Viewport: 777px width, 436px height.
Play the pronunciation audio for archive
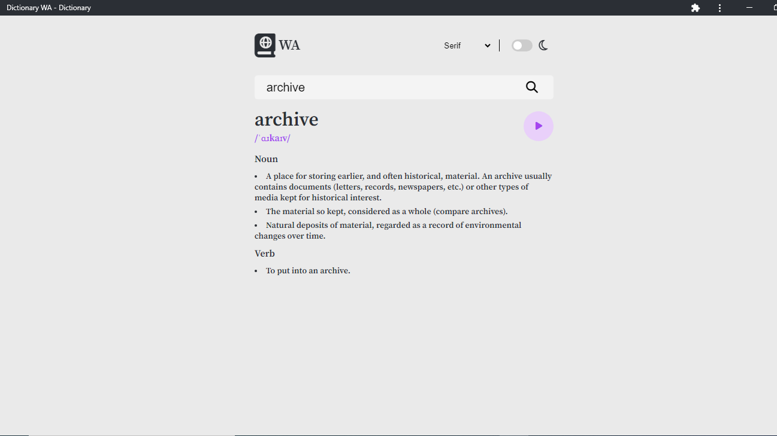(x=538, y=126)
